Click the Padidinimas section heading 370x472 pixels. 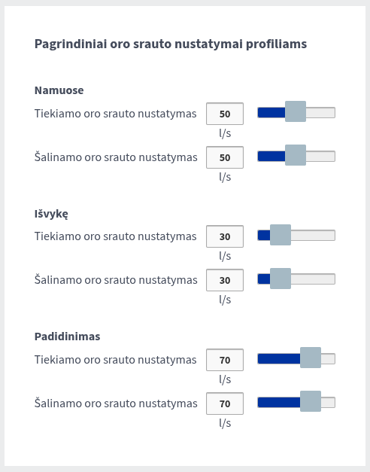pyautogui.click(x=68, y=336)
